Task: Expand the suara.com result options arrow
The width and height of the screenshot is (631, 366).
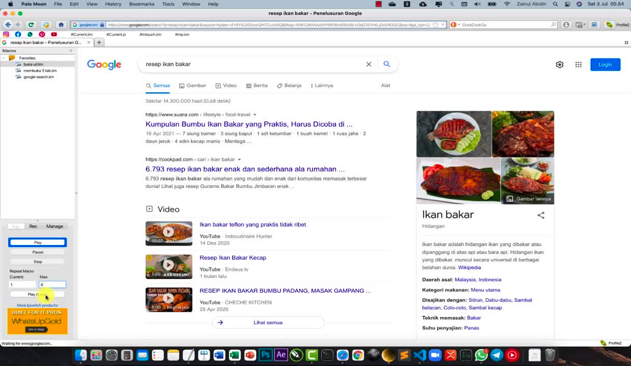Action: [x=255, y=115]
